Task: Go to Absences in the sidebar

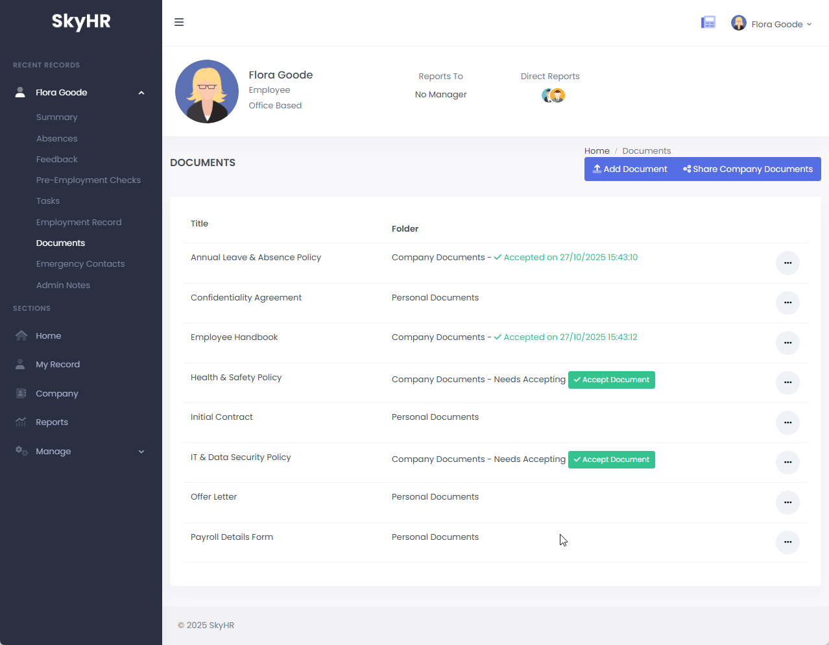Action: 57,138
